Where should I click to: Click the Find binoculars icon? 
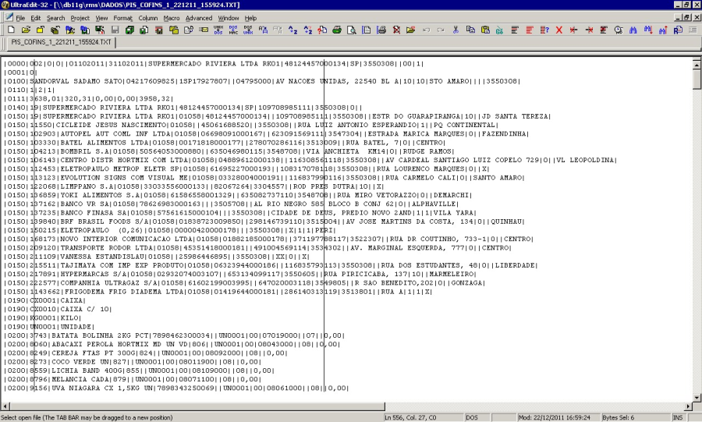(x=633, y=30)
